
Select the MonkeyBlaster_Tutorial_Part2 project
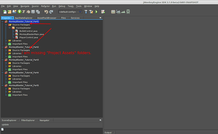pyautogui.click(x=24, y=47)
